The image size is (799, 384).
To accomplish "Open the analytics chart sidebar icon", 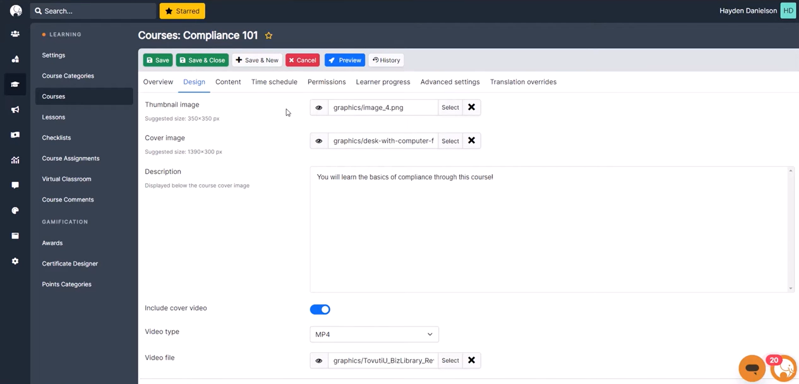I will pyautogui.click(x=15, y=160).
